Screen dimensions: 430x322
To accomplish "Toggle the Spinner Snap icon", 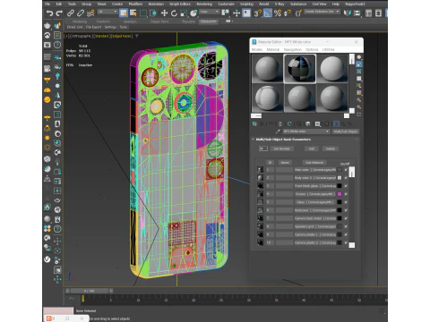I will (x=288, y=13).
